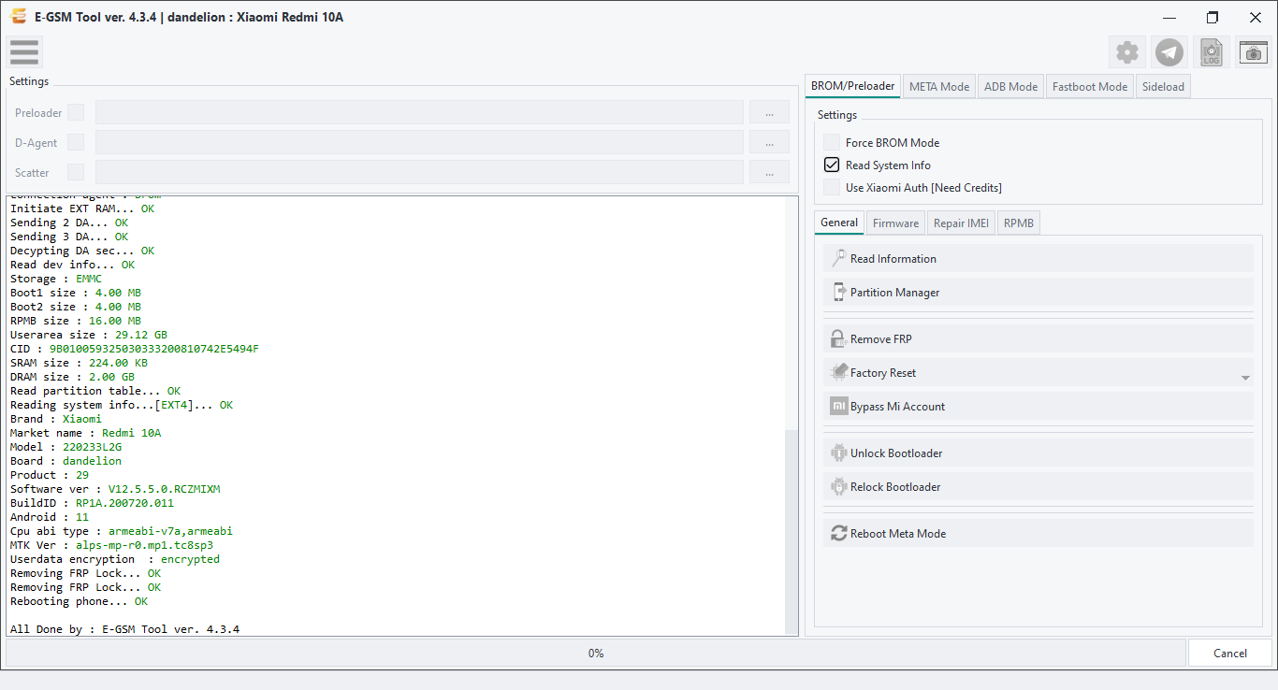Open the RPMB sub-tab
Image resolution: width=1278 pixels, height=690 pixels.
tap(1019, 223)
